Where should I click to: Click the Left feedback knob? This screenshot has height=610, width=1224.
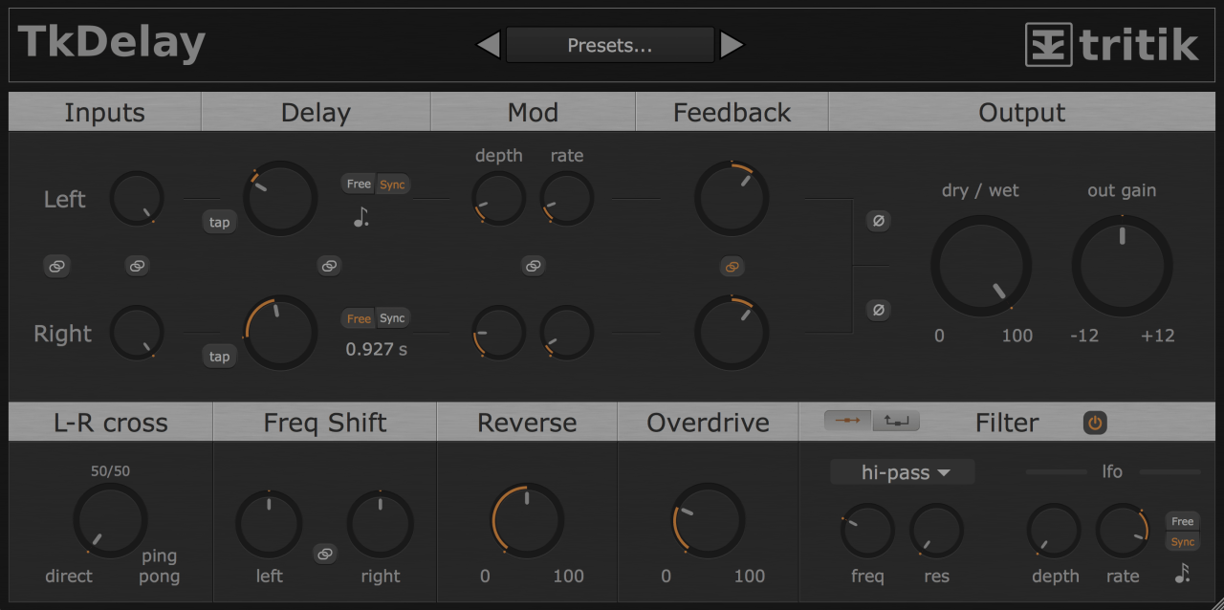click(x=732, y=198)
